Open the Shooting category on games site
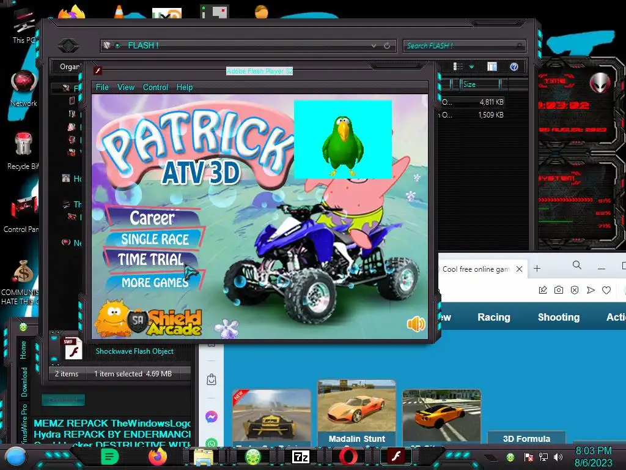 (x=559, y=317)
